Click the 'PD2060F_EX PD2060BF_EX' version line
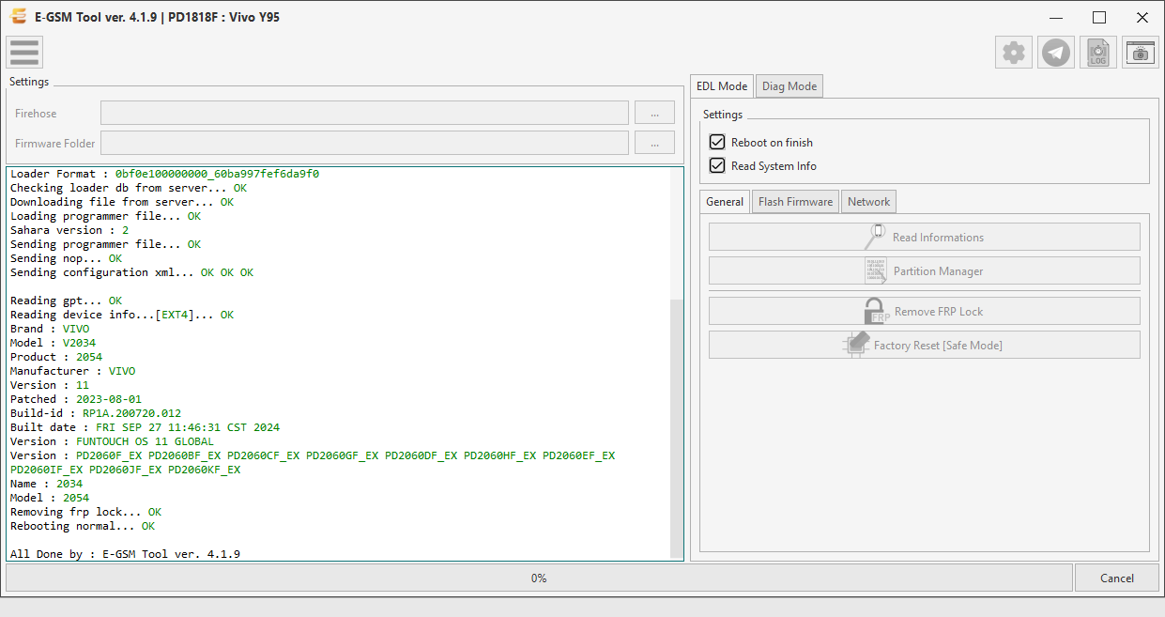1165x617 pixels. tap(313, 455)
